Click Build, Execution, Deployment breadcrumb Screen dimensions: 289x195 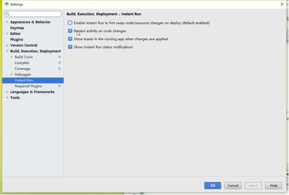click(x=92, y=14)
